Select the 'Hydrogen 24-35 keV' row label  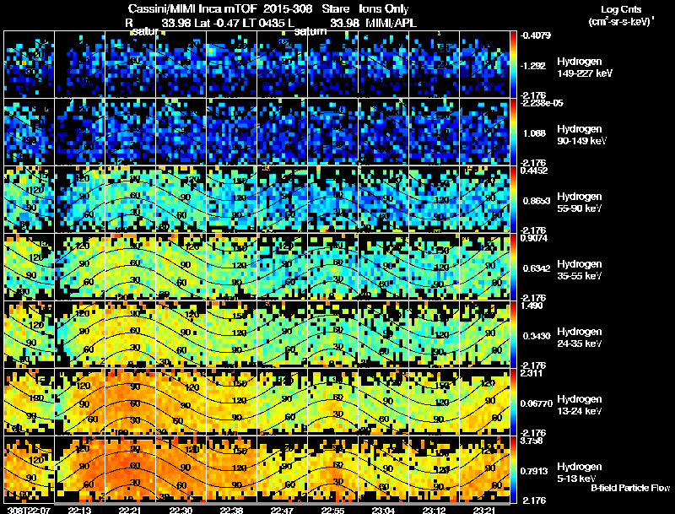pos(580,338)
